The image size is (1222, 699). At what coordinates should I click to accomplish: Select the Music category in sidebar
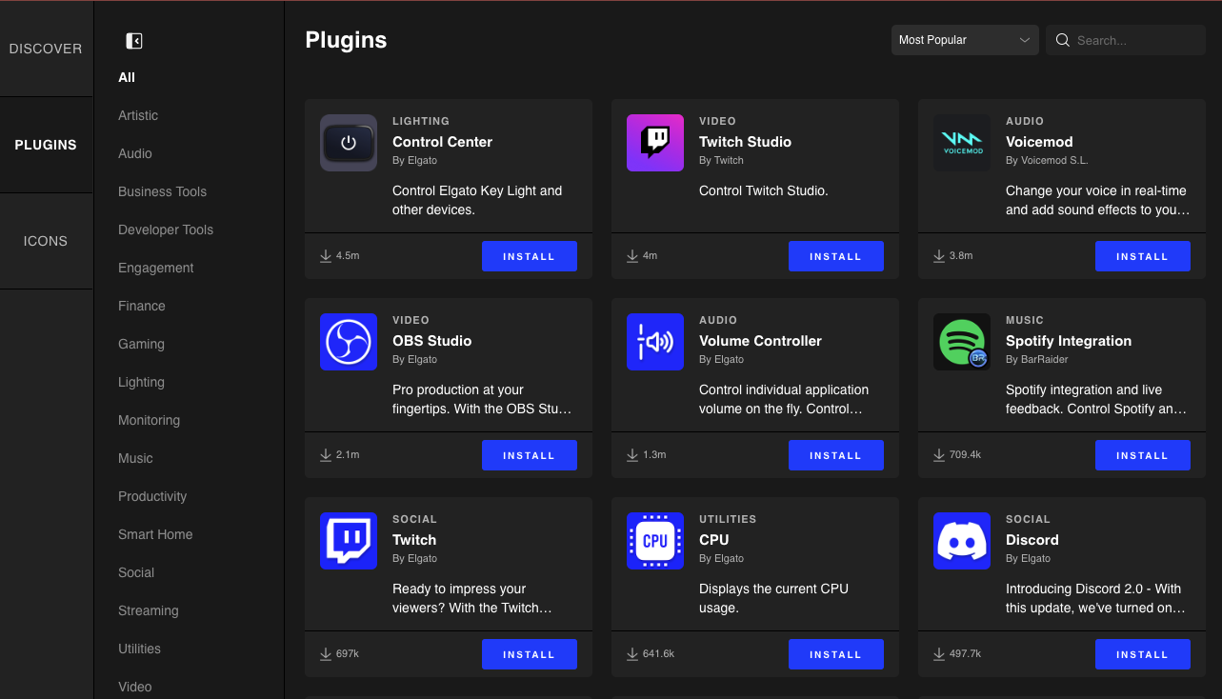coord(135,458)
